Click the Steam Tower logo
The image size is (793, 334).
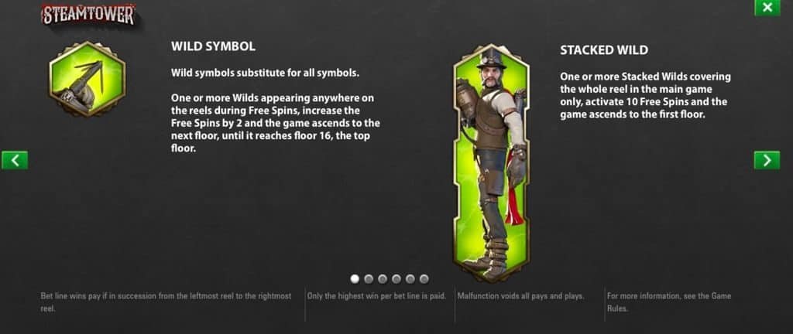(89, 15)
